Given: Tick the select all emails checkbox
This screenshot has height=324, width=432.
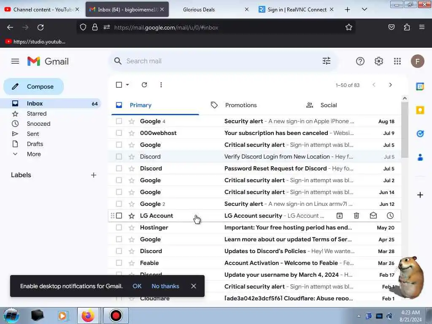Looking at the screenshot, I should pyautogui.click(x=119, y=85).
